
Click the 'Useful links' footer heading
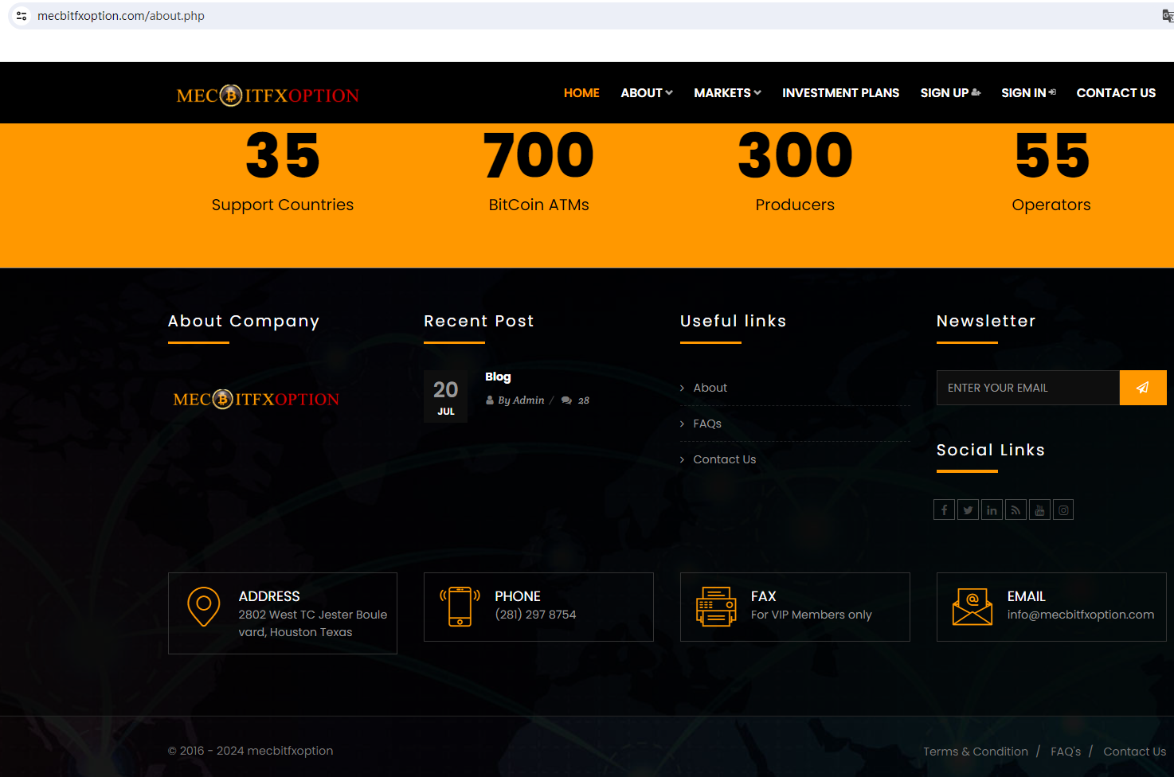click(734, 321)
